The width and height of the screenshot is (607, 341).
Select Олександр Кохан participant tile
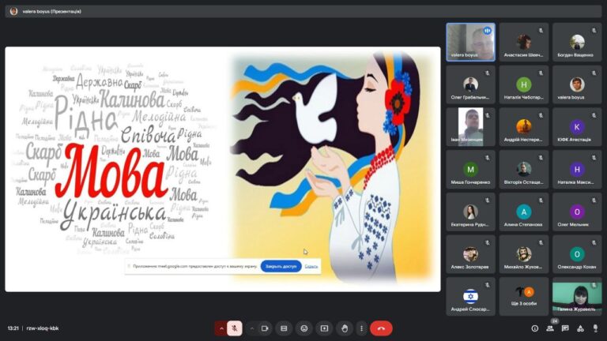point(577,254)
